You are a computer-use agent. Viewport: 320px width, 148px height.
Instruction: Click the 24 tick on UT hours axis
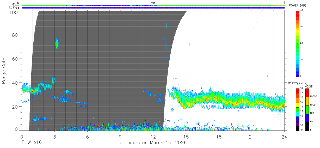(285, 137)
